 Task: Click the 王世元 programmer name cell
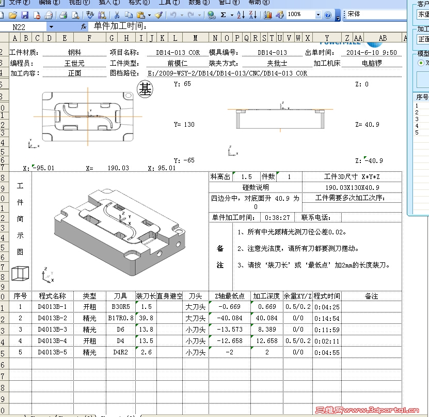[x=74, y=63]
